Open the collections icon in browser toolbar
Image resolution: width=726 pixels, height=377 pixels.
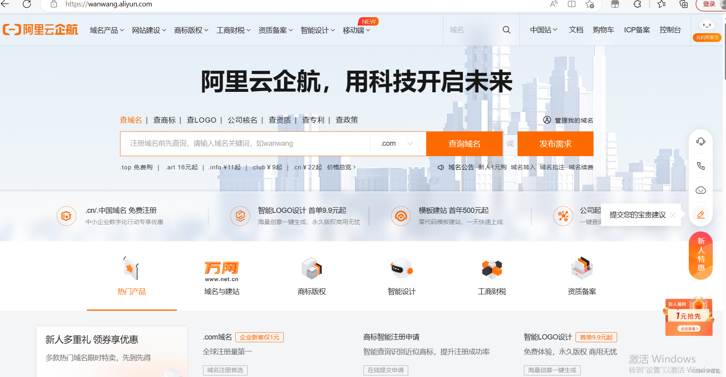[x=684, y=4]
